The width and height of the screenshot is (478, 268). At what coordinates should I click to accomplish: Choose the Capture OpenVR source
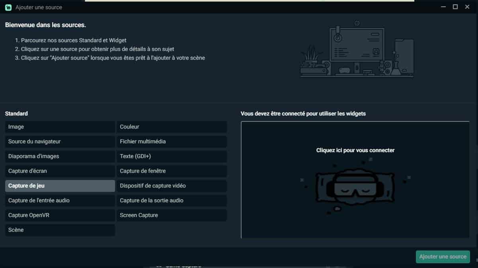[60, 215]
